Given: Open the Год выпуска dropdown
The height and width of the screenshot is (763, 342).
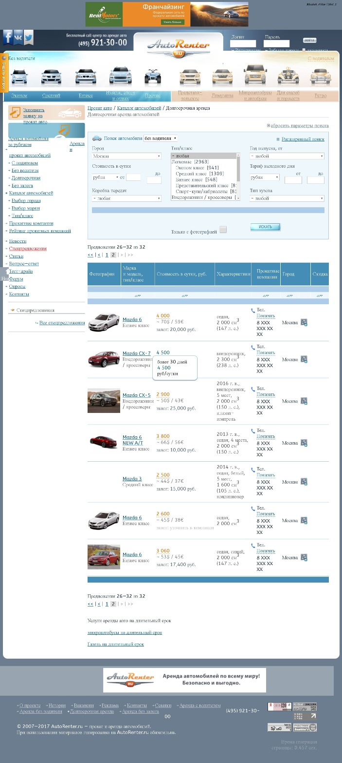Looking at the screenshot, I should tap(287, 157).
